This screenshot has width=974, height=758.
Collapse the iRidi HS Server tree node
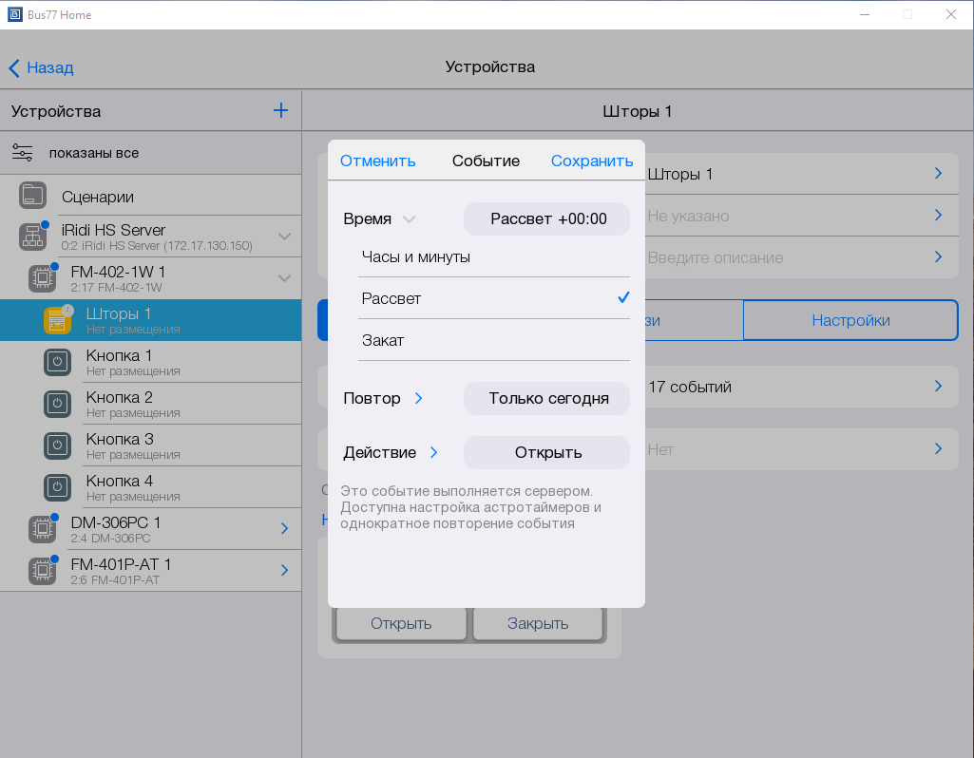click(284, 237)
